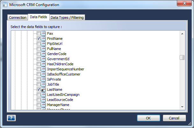
Task: Switch to the Connection tab
Action: tap(18, 18)
